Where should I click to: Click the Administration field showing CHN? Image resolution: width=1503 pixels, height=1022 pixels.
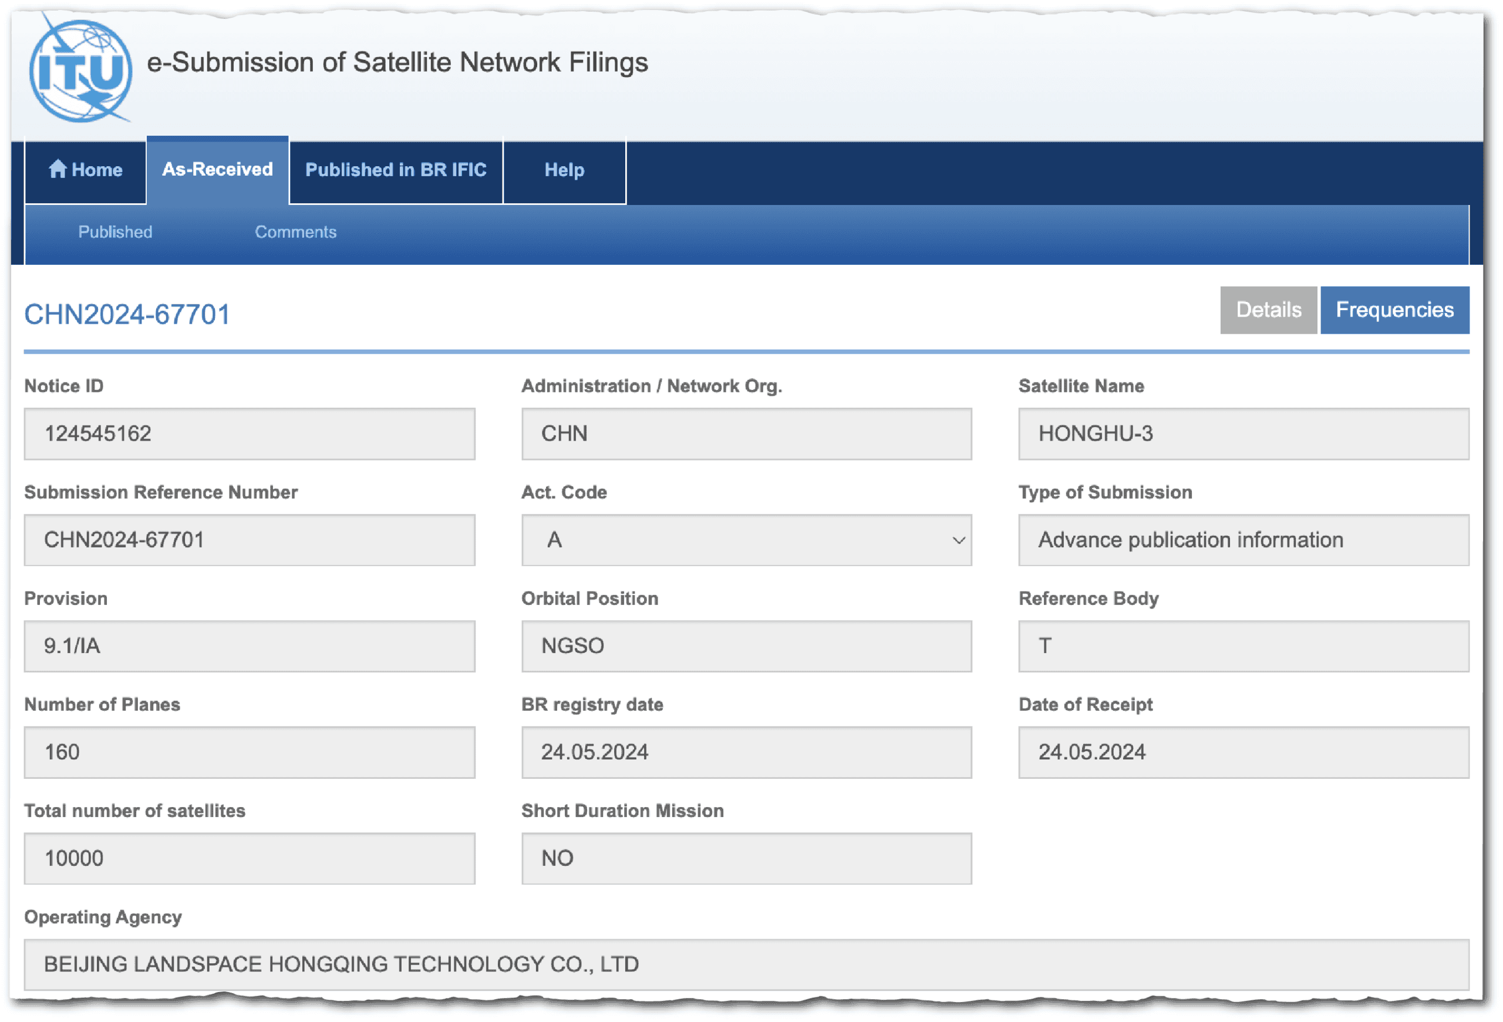(x=746, y=433)
